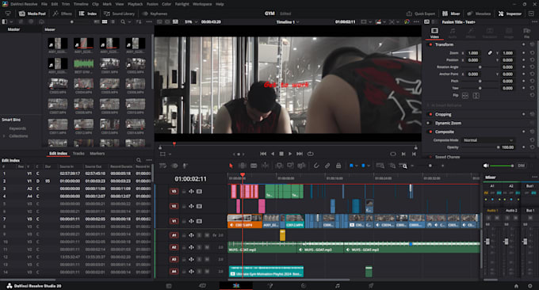The height and width of the screenshot is (290, 539).
Task: Click the Edit Index search icon
Action: tap(138, 160)
